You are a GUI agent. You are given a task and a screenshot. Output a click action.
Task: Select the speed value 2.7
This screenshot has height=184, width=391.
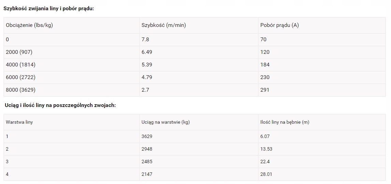click(145, 90)
